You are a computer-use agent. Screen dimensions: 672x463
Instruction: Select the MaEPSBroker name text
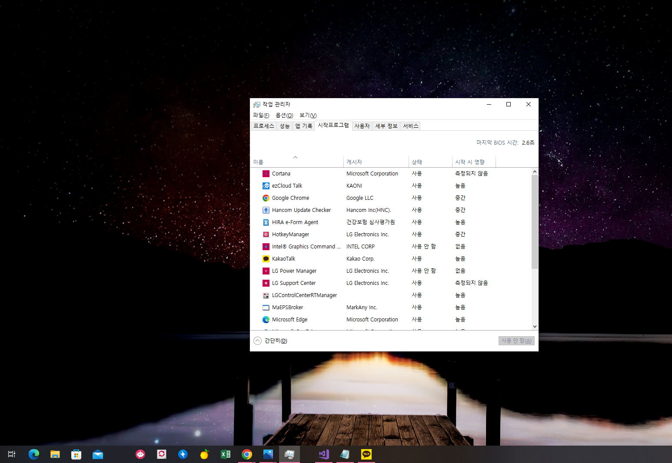point(287,308)
